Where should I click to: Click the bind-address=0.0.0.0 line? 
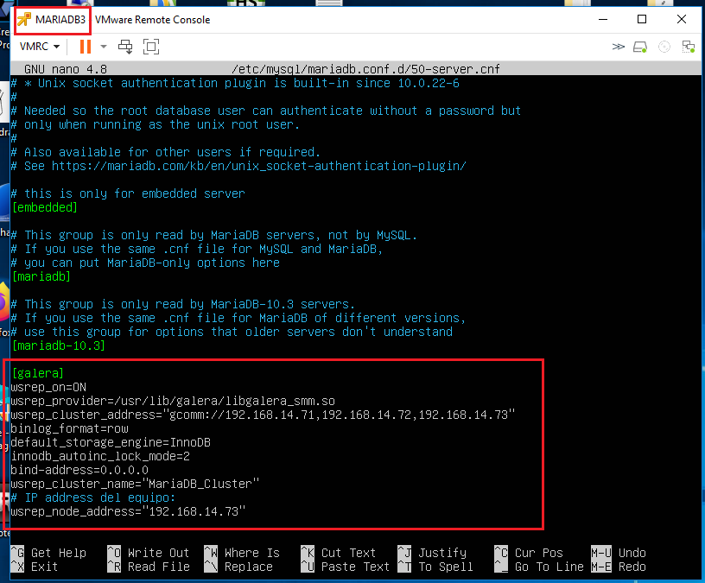(x=79, y=470)
